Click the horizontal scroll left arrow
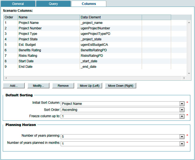195x160 pixels. pyautogui.click(x=6, y=78)
